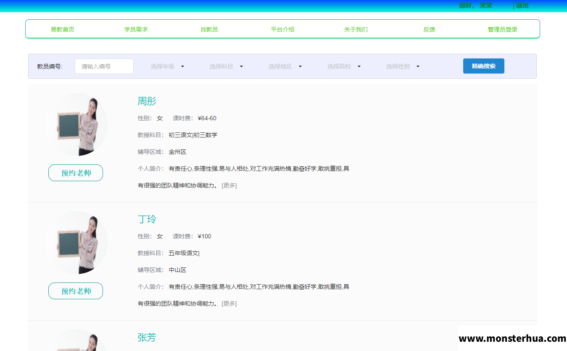Viewport: 567px width, 351px height.
Task: Click the 教员编号: label
Action: (50, 66)
